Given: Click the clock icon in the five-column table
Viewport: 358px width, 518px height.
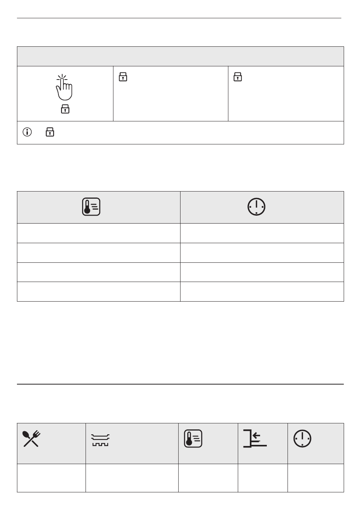Looking at the screenshot, I should 303,439.
